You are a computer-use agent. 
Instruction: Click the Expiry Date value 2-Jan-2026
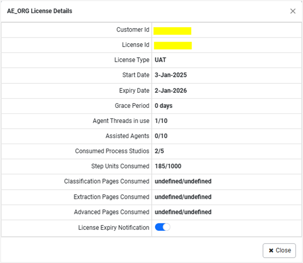point(171,91)
